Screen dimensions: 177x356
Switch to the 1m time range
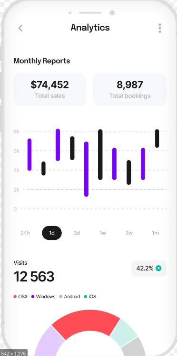155,233
